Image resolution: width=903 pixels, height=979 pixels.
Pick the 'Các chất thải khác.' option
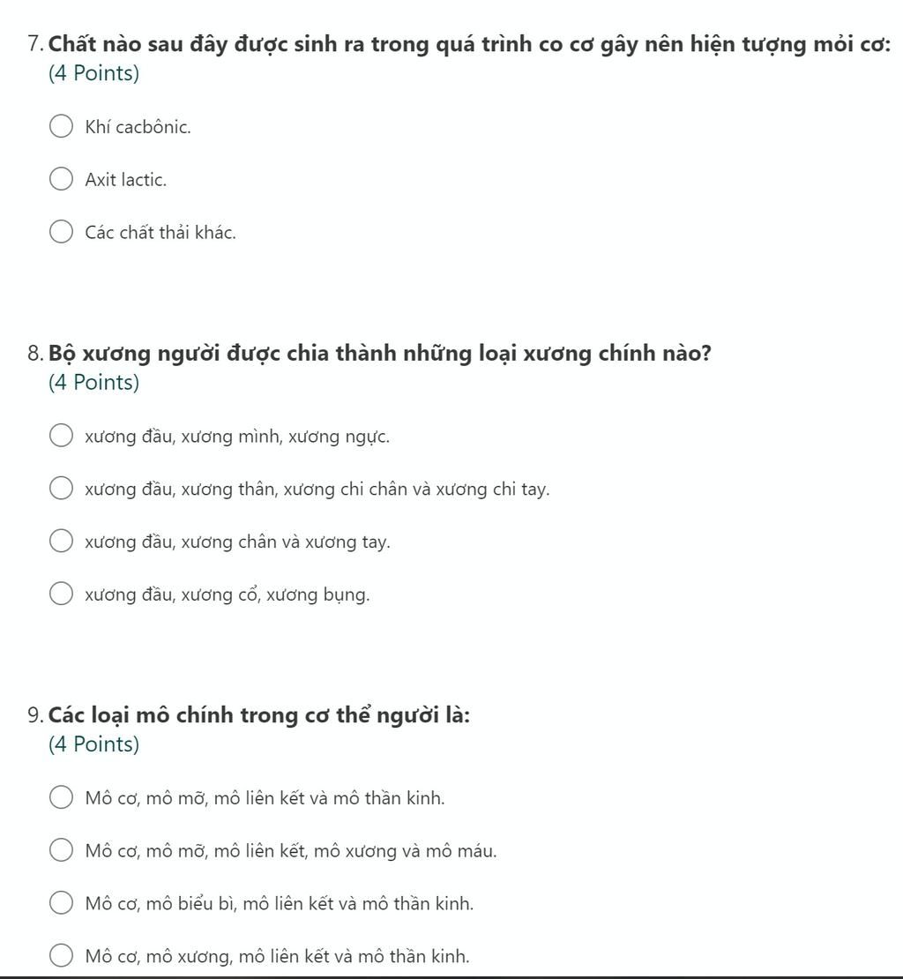(x=61, y=233)
